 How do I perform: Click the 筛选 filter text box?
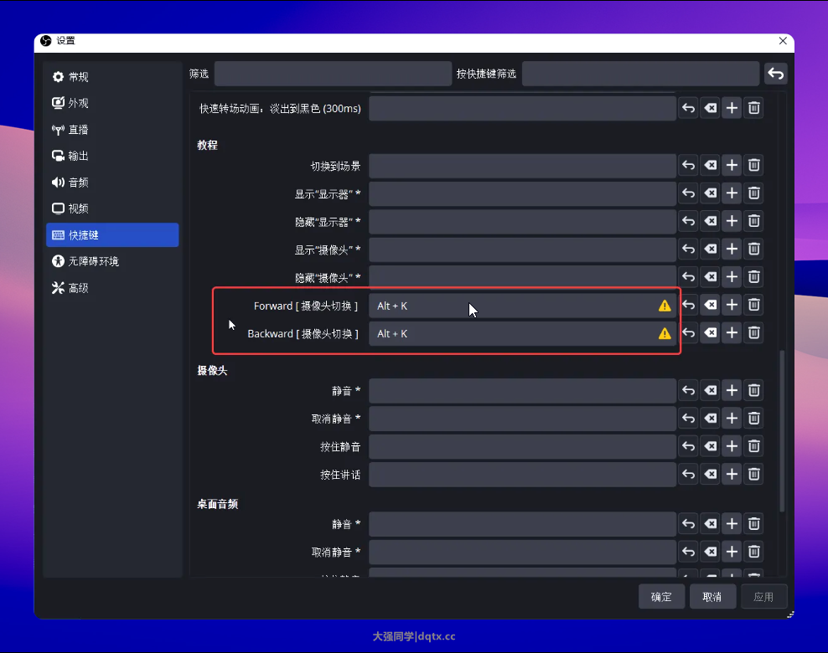click(x=333, y=74)
